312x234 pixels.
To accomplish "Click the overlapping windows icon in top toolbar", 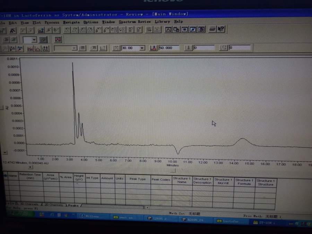I will 176,29.
